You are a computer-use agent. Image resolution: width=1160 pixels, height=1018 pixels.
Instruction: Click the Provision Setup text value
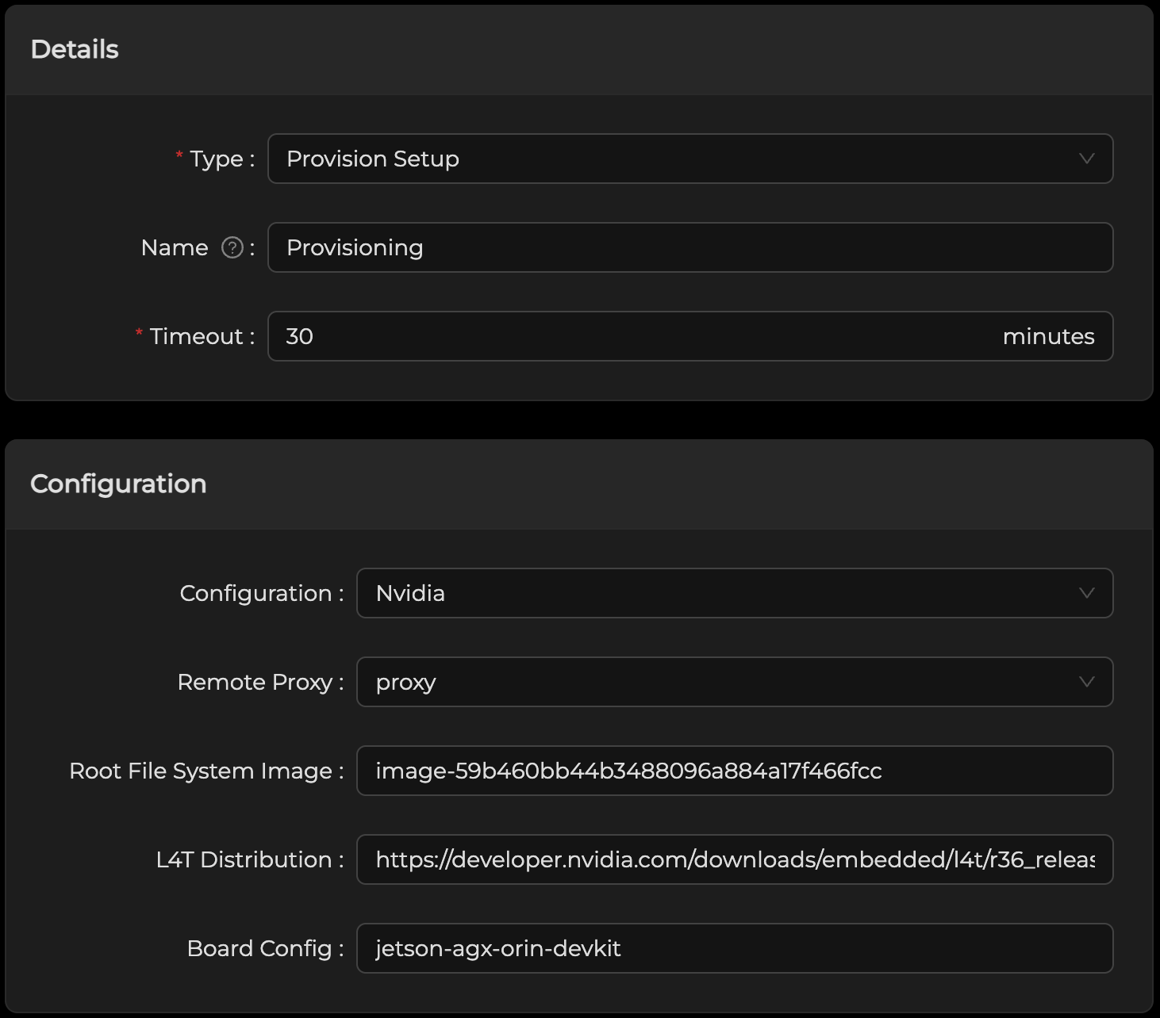(373, 159)
